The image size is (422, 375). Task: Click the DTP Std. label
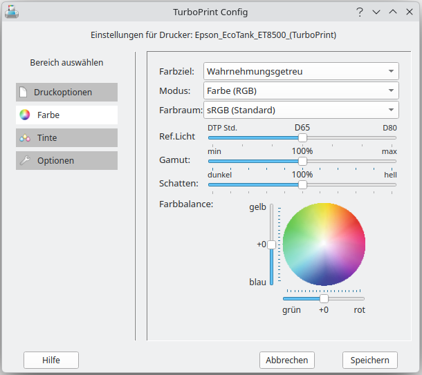(222, 128)
